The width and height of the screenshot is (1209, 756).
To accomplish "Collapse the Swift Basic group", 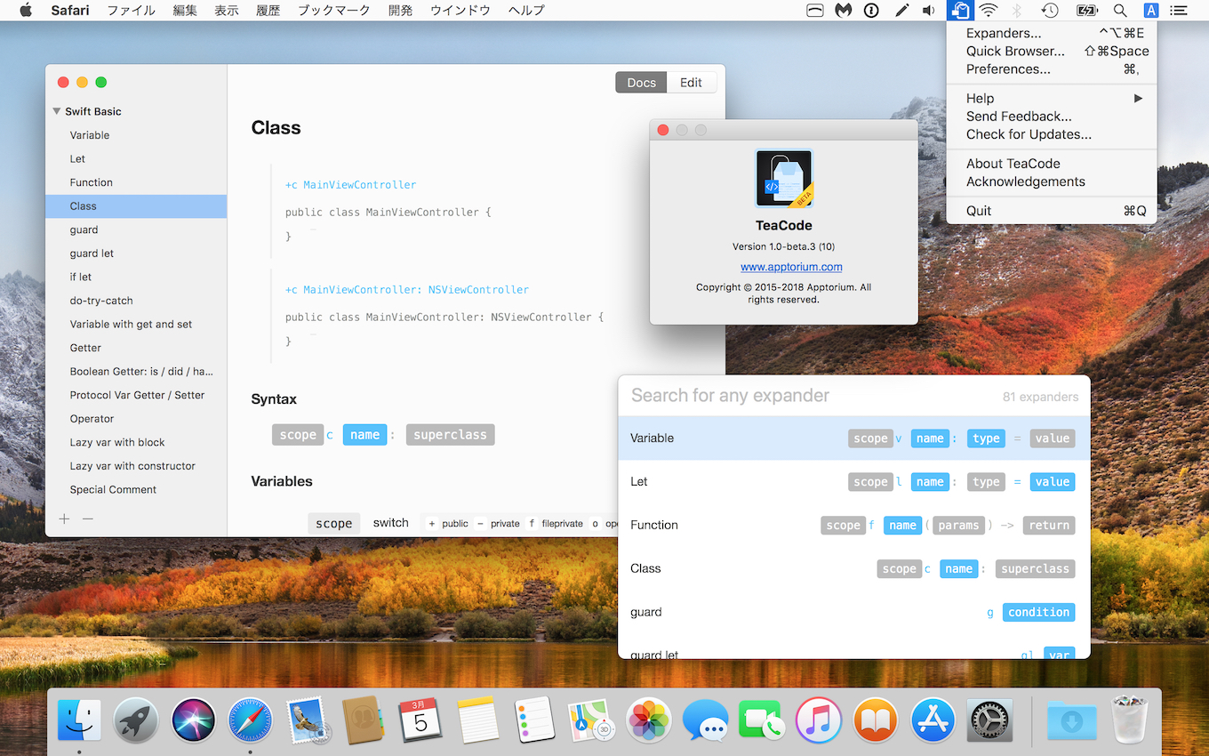I will (x=57, y=111).
